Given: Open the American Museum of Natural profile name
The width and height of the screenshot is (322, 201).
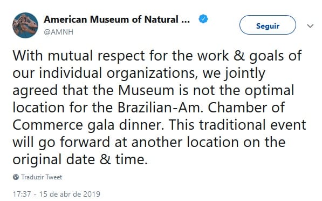Looking at the screenshot, I should pyautogui.click(x=111, y=19).
